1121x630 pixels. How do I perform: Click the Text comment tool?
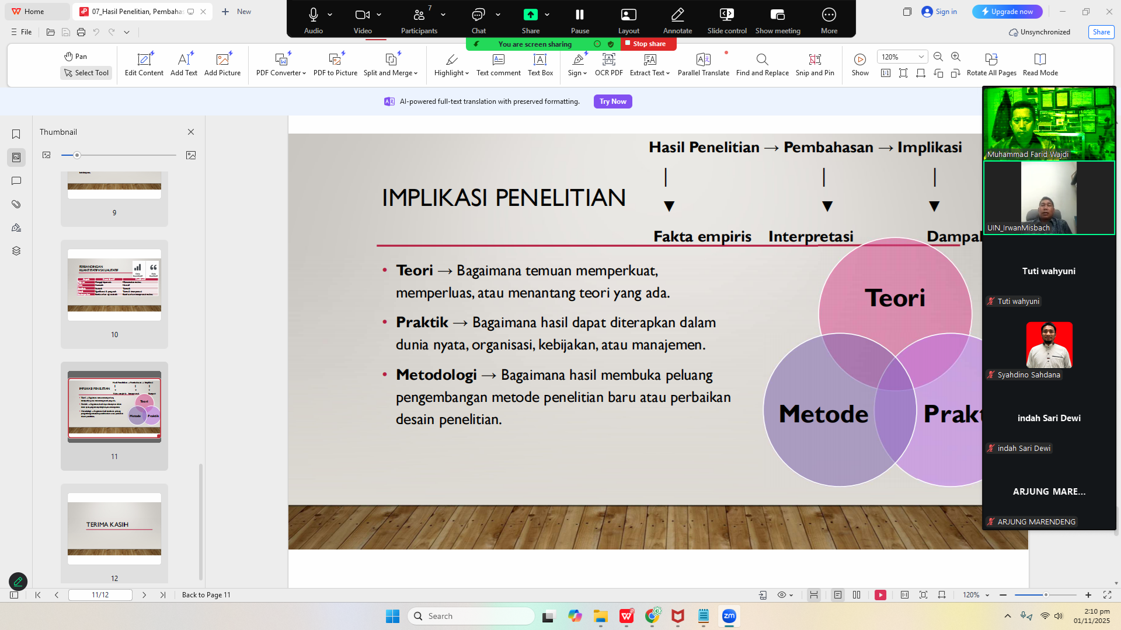coord(498,64)
